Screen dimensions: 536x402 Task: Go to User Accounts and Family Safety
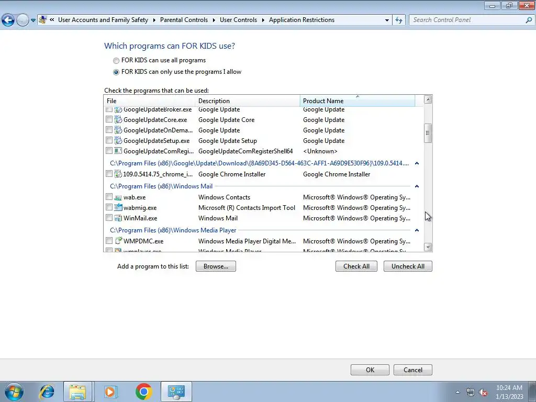pos(103,20)
